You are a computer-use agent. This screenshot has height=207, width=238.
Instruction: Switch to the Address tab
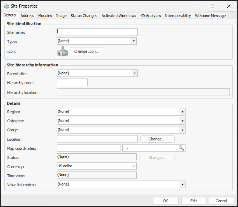[x=27, y=16]
